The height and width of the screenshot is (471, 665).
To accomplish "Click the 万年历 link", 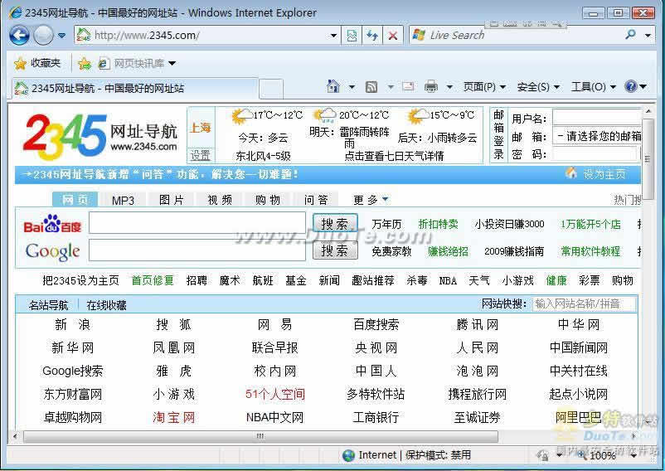I will [386, 224].
